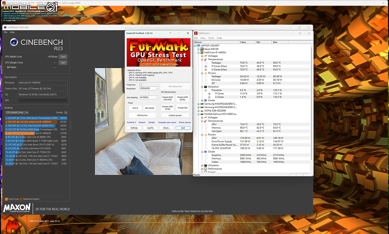This screenshot has width=389, height=234.
Task: Open the Log file button in FurMark
Action: pyautogui.click(x=150, y=128)
